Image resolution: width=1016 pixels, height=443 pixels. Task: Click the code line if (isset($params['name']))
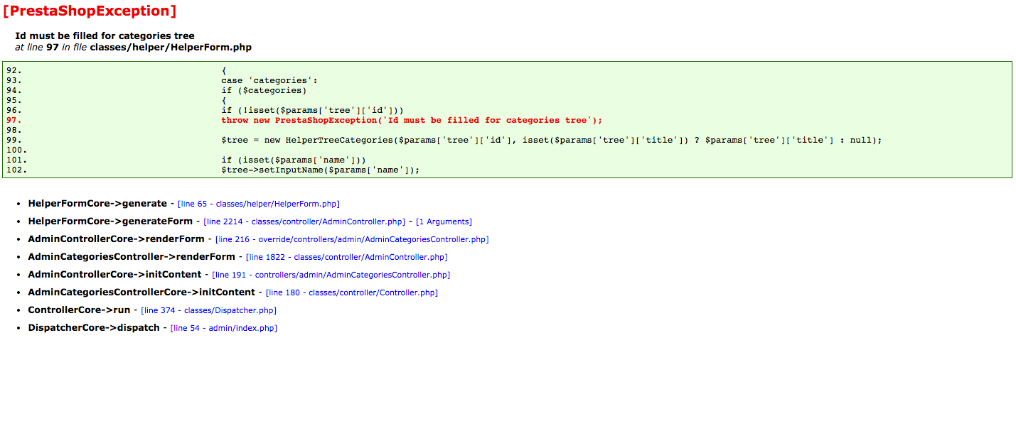point(294,160)
